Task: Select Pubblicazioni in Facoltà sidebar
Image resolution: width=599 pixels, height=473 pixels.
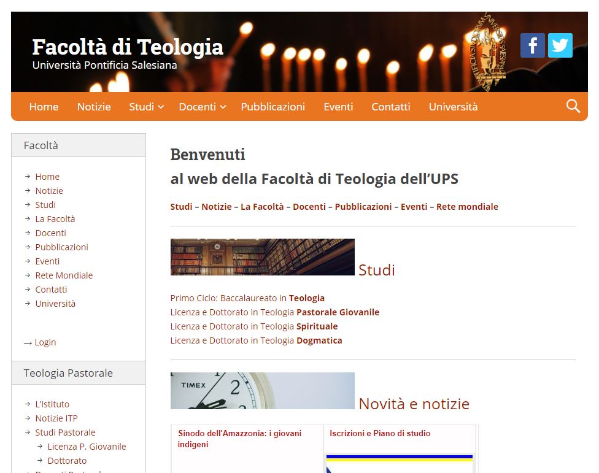Action: pos(61,247)
